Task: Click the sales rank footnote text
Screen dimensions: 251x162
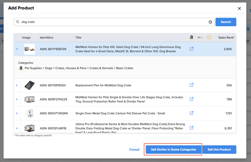Action: [x=33, y=135]
